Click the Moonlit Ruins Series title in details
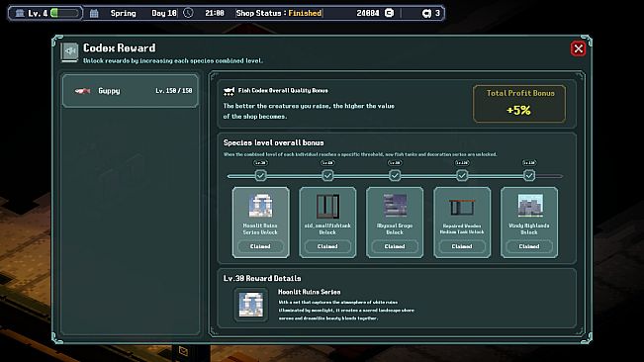This screenshot has height=362, width=644. 310,292
